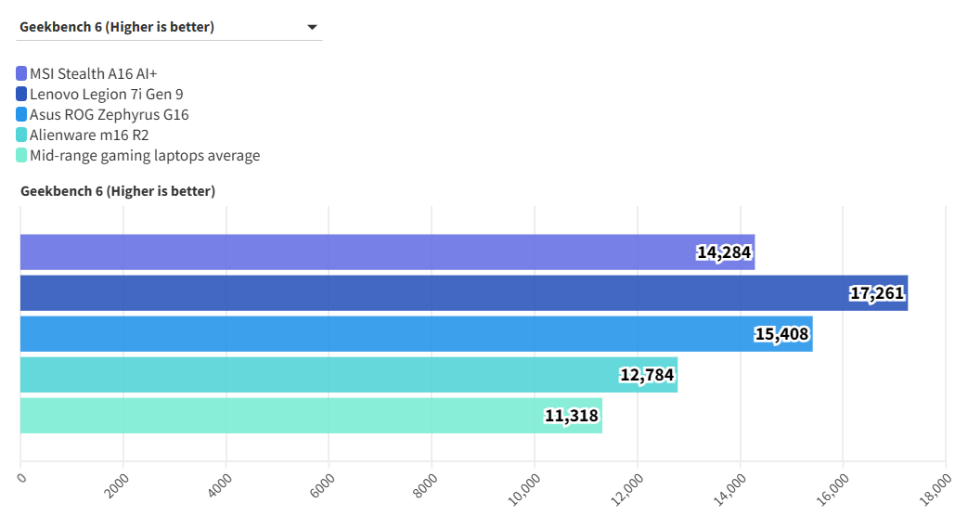This screenshot has width=968, height=516.
Task: Toggle Asus ROG Zephyrus G16 legend label
Action: 110,115
